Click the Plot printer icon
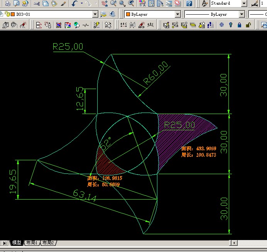 [x=7, y=3]
